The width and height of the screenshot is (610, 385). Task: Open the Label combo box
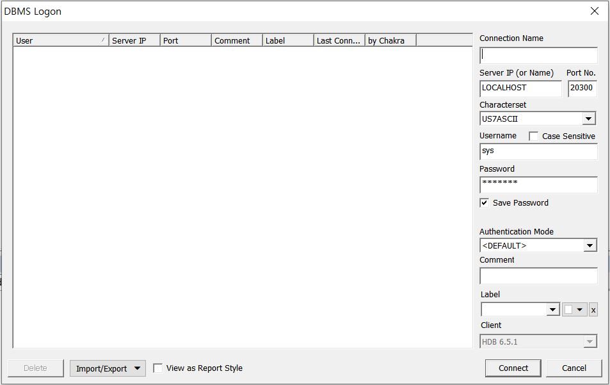tap(553, 310)
